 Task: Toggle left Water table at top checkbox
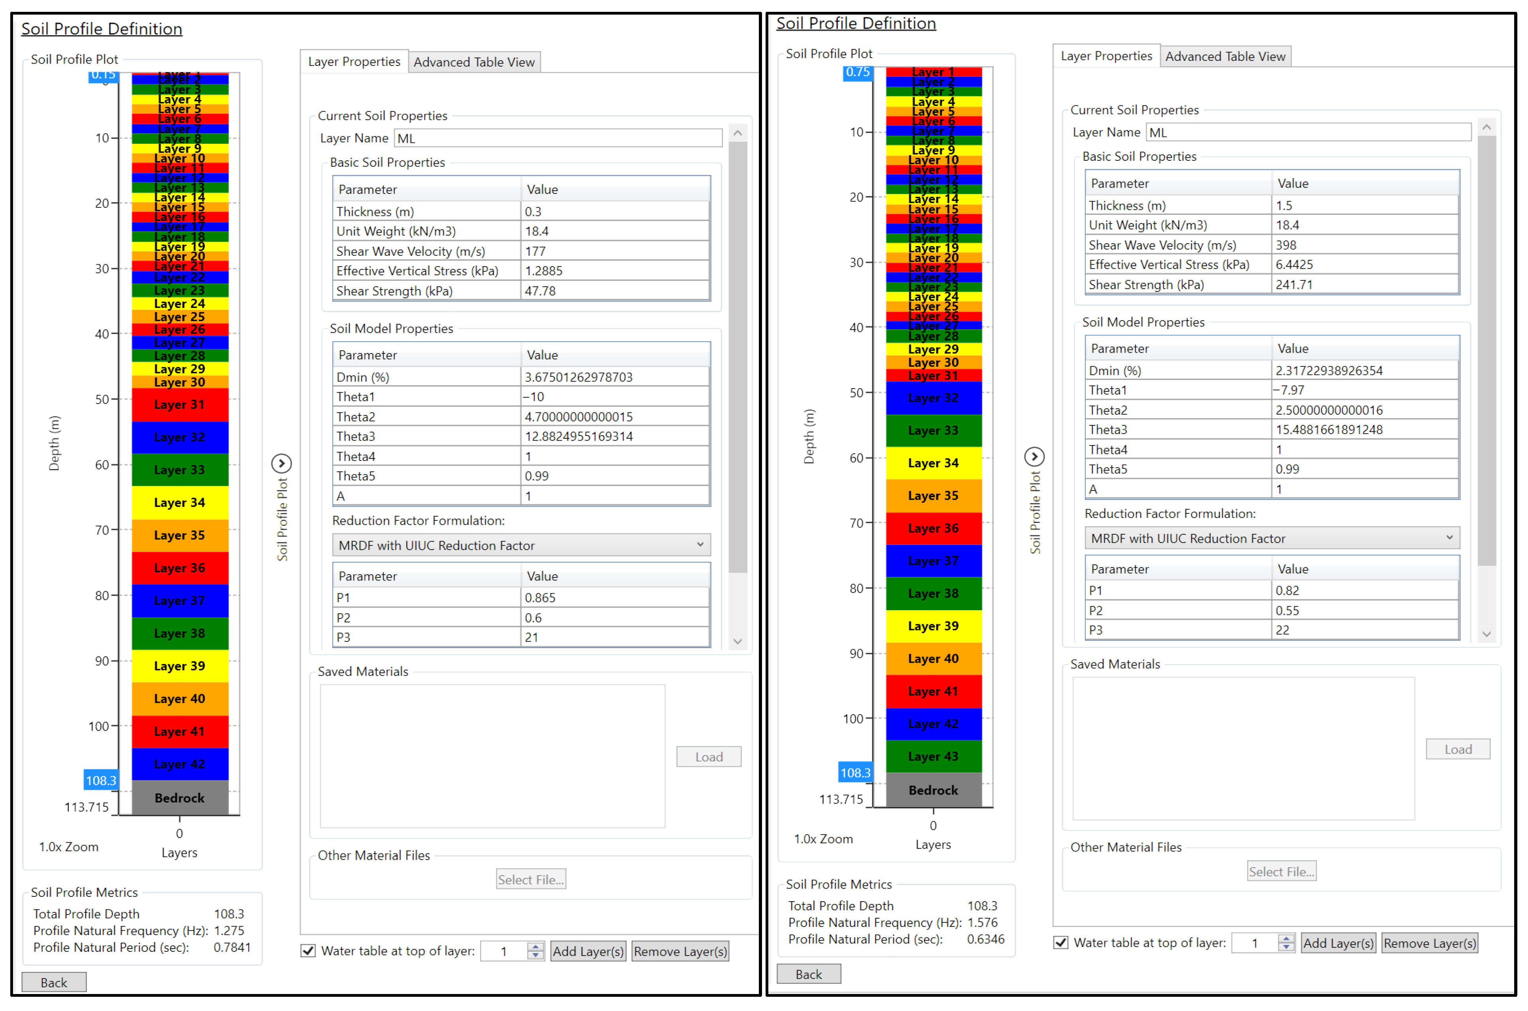tap(309, 951)
